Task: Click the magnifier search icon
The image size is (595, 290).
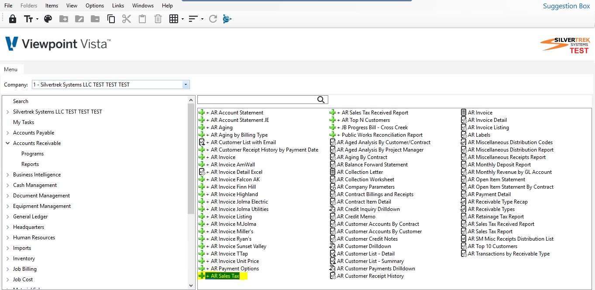Action: [x=321, y=100]
